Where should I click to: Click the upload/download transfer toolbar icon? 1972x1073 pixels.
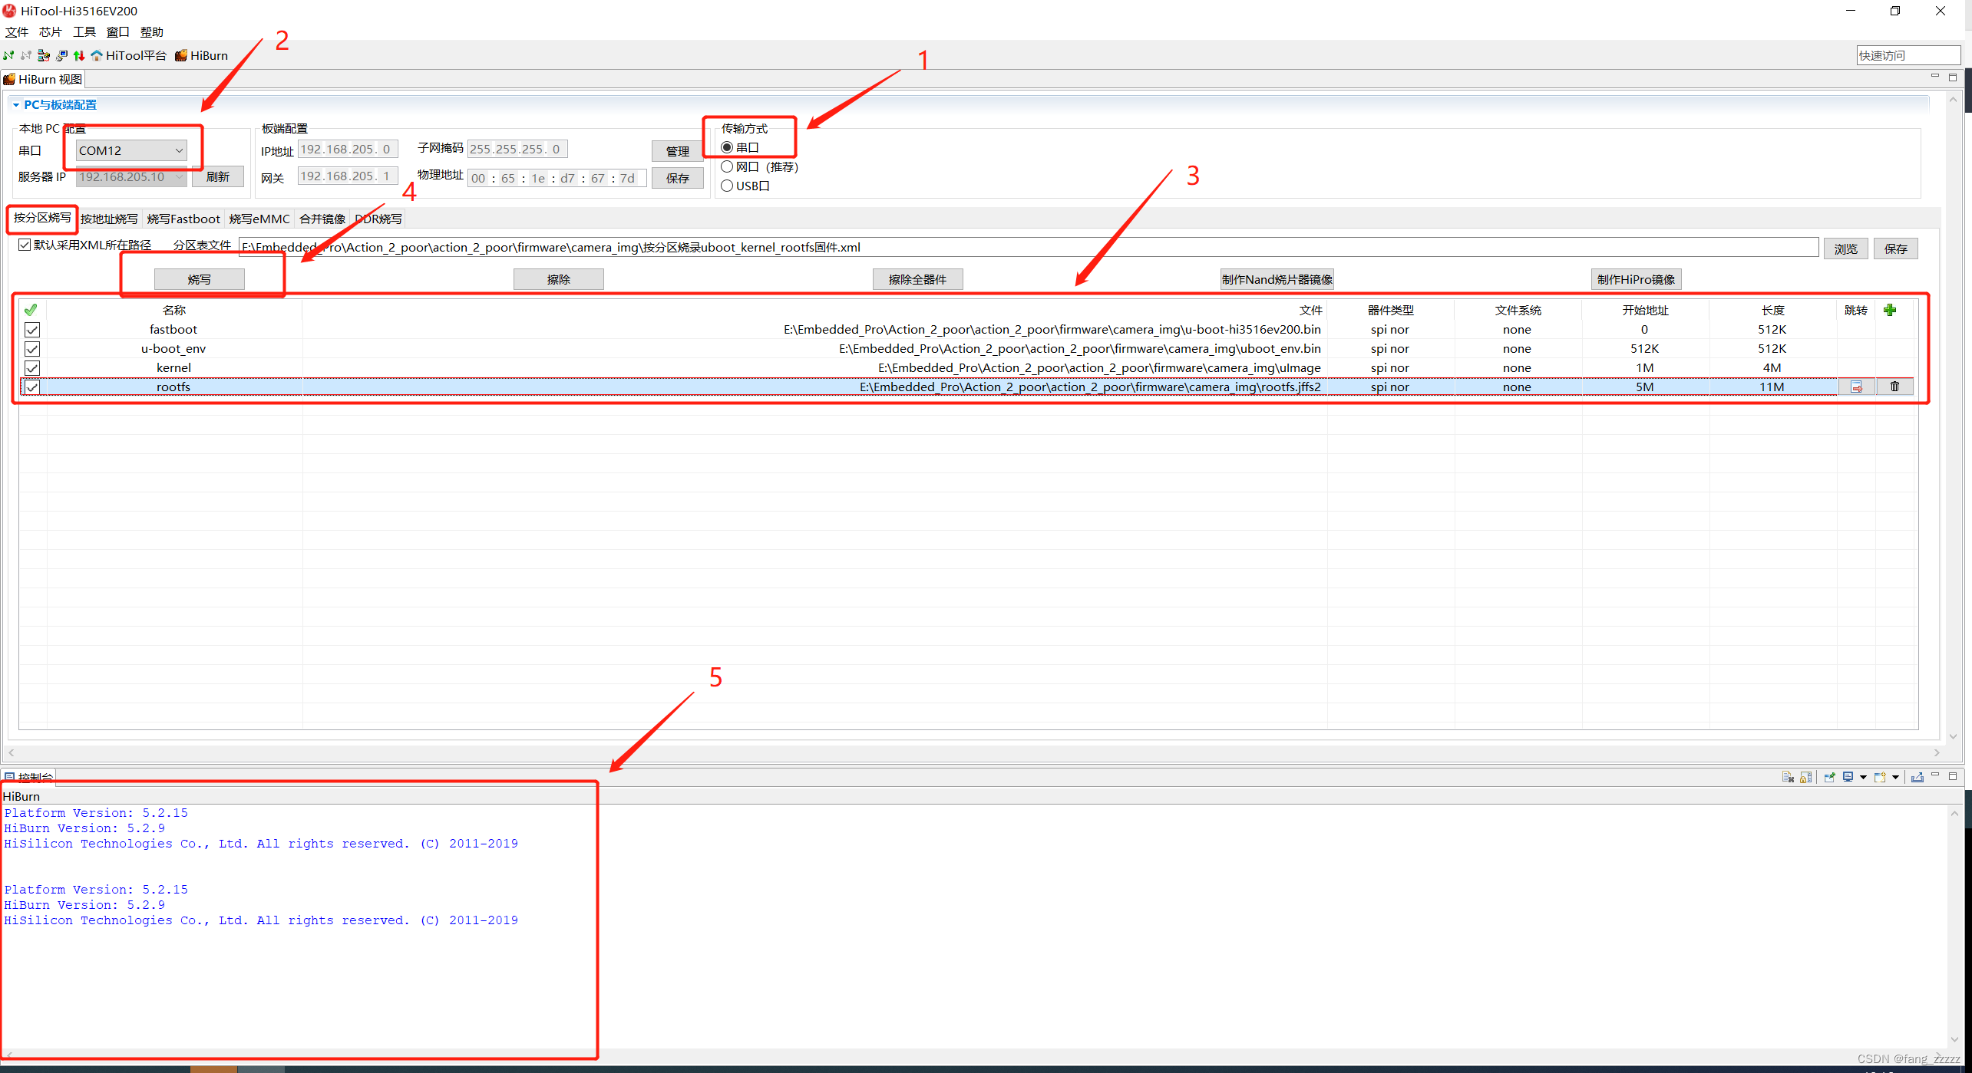(79, 55)
